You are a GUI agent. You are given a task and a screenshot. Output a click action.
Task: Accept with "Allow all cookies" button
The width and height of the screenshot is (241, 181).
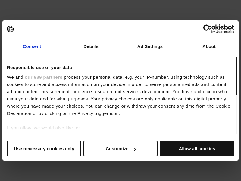(197, 149)
